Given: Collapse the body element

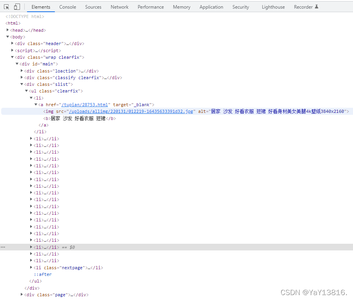Looking at the screenshot, I should click(x=8, y=37).
